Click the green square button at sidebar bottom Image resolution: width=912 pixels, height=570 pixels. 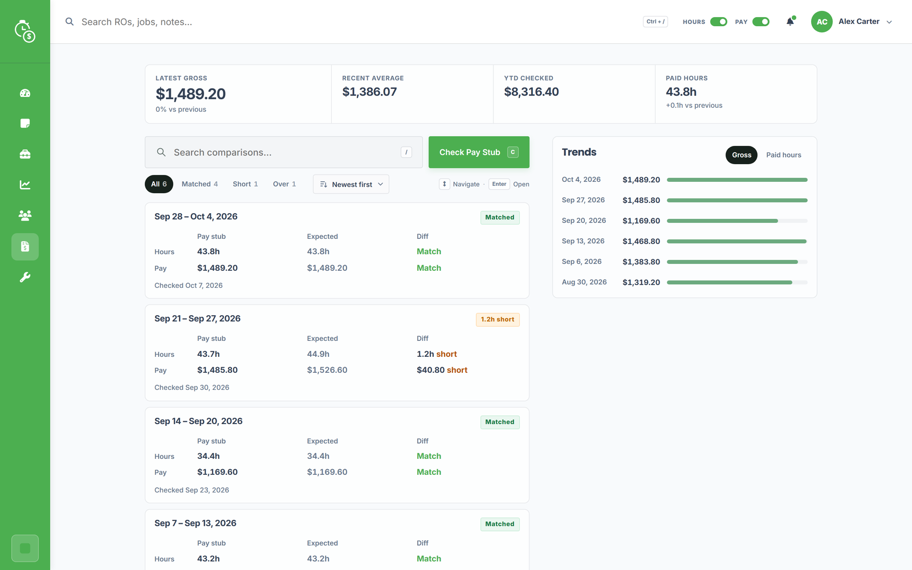coord(25,548)
